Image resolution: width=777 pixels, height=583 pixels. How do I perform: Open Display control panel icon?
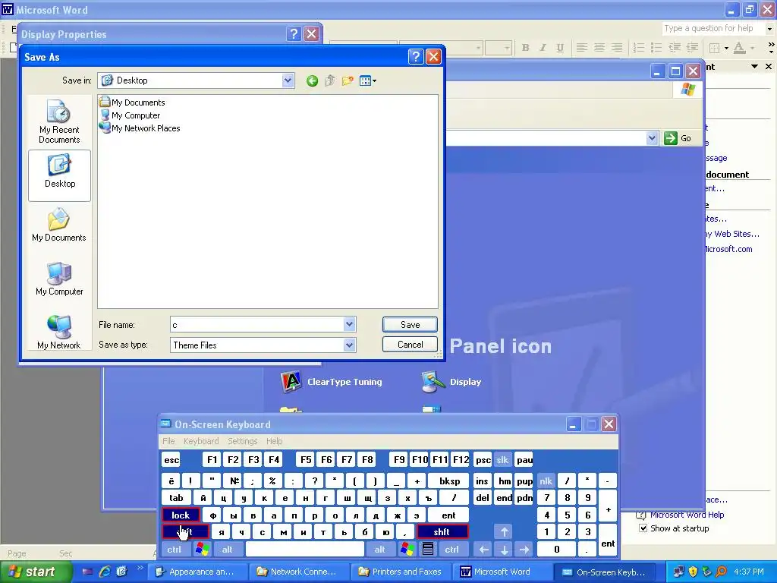(x=451, y=382)
